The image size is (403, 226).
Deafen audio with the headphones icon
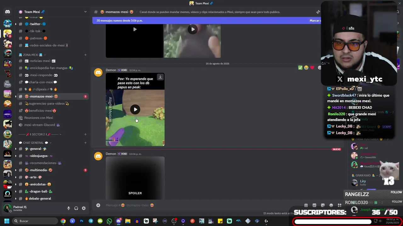coord(76,208)
